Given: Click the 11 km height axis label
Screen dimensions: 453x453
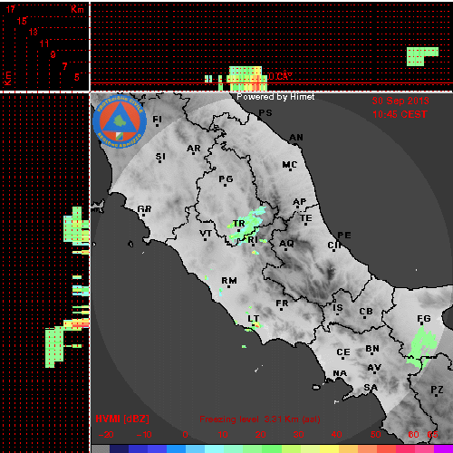Looking at the screenshot, I should tap(44, 43).
